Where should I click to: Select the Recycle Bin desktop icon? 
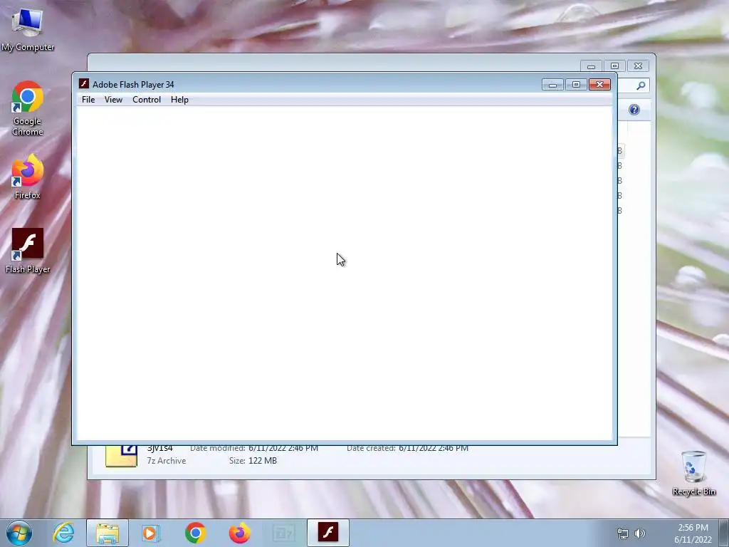point(693,473)
